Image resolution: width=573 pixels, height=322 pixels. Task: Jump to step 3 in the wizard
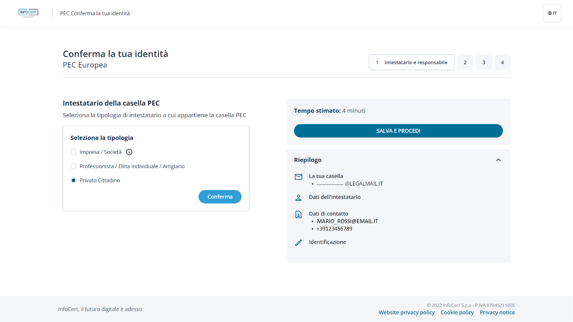[x=484, y=63]
